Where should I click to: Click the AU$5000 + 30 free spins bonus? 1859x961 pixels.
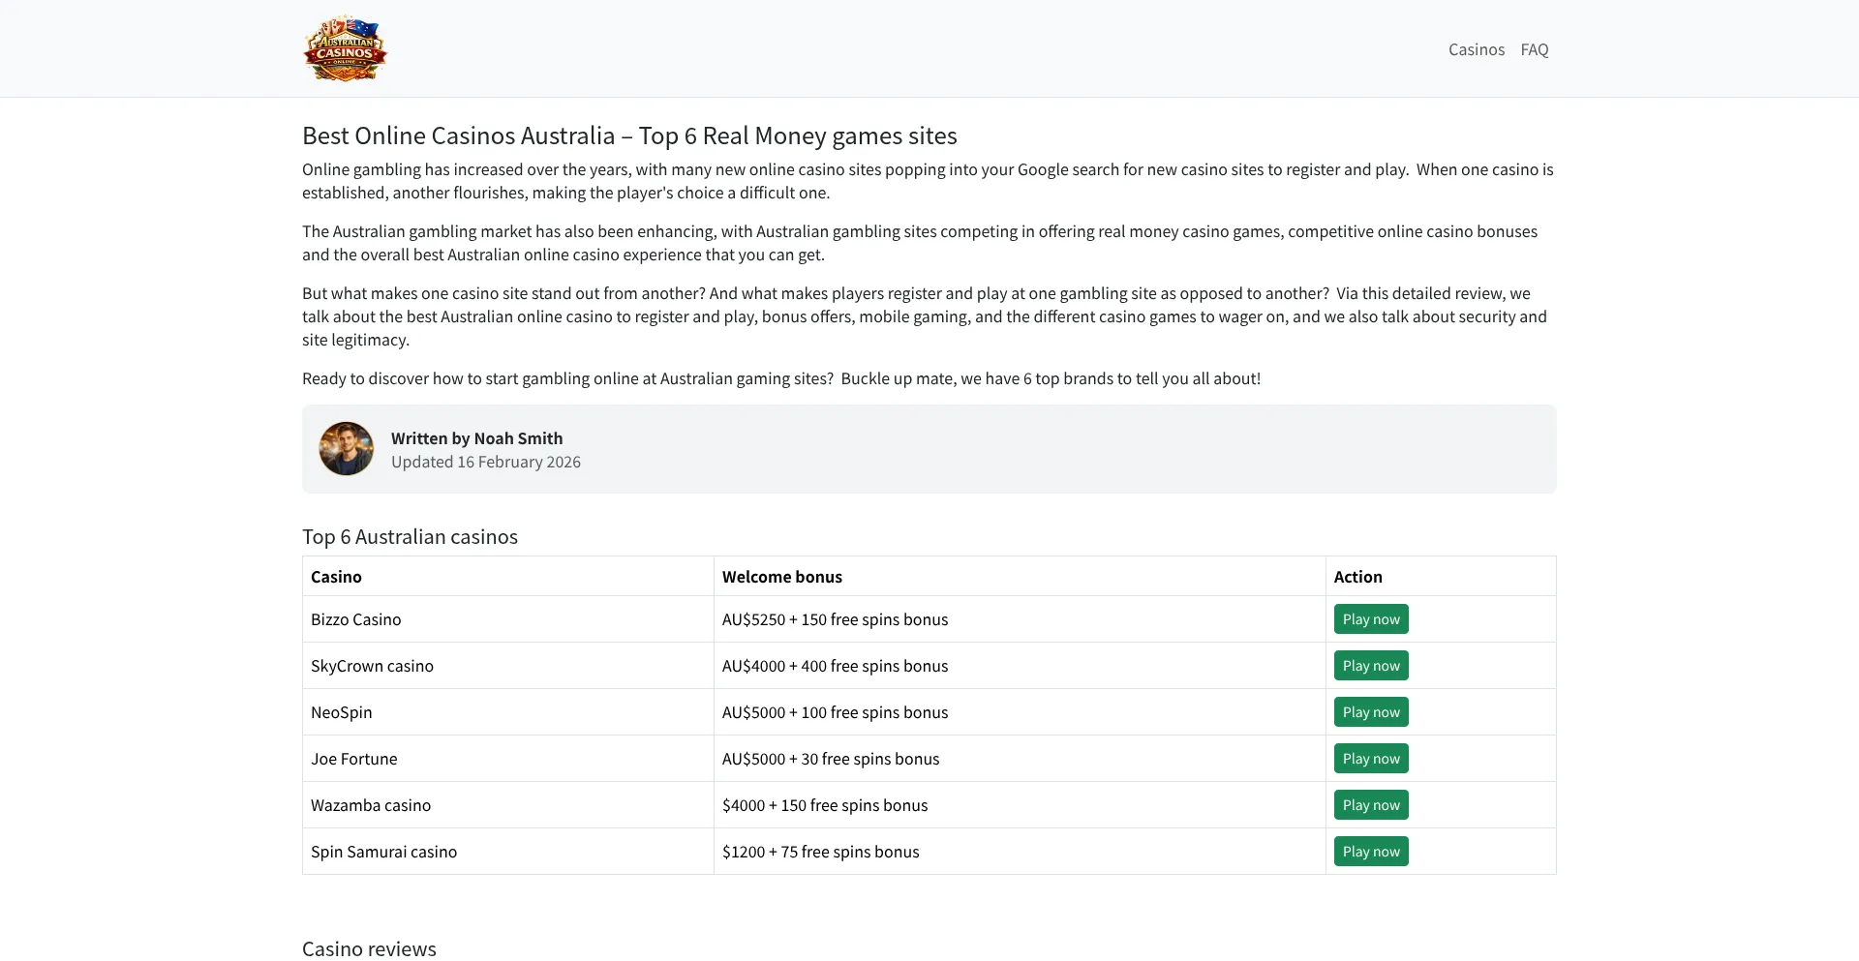(x=831, y=759)
